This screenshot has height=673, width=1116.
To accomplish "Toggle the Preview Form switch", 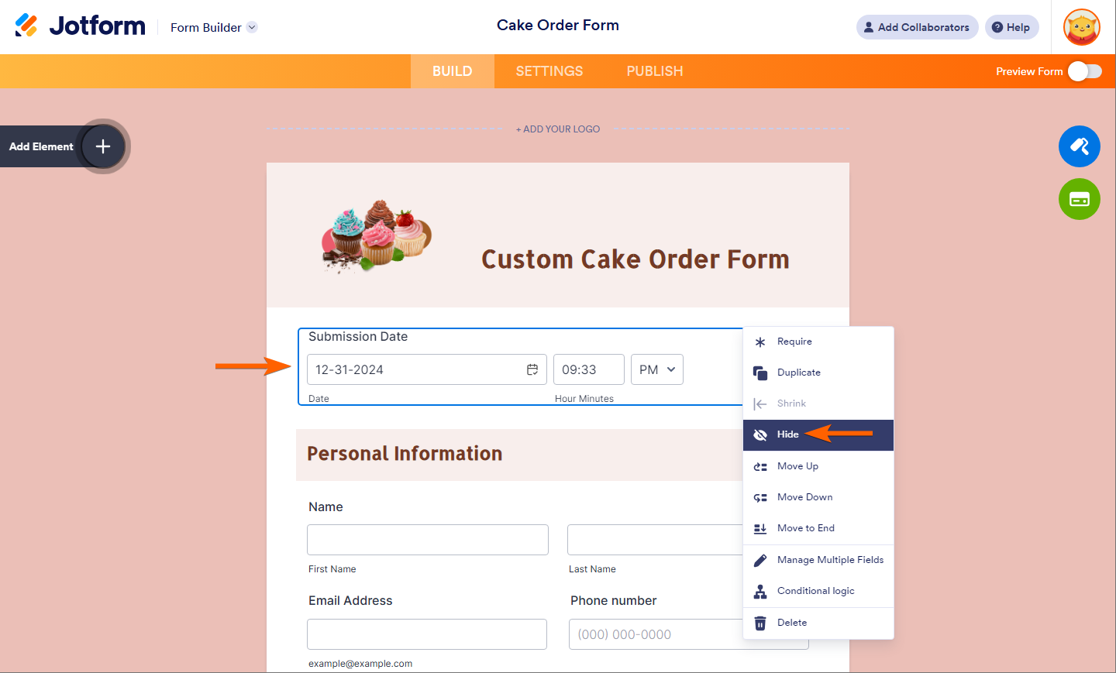I will click(1084, 71).
